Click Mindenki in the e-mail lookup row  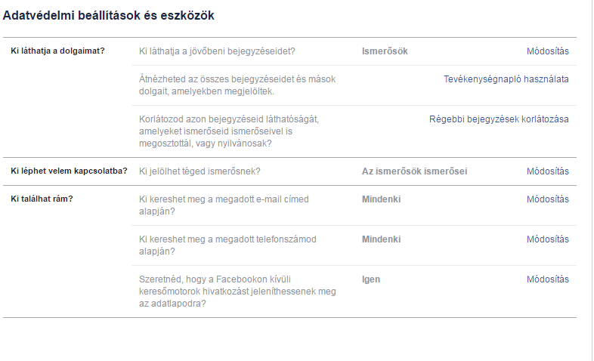(x=381, y=199)
